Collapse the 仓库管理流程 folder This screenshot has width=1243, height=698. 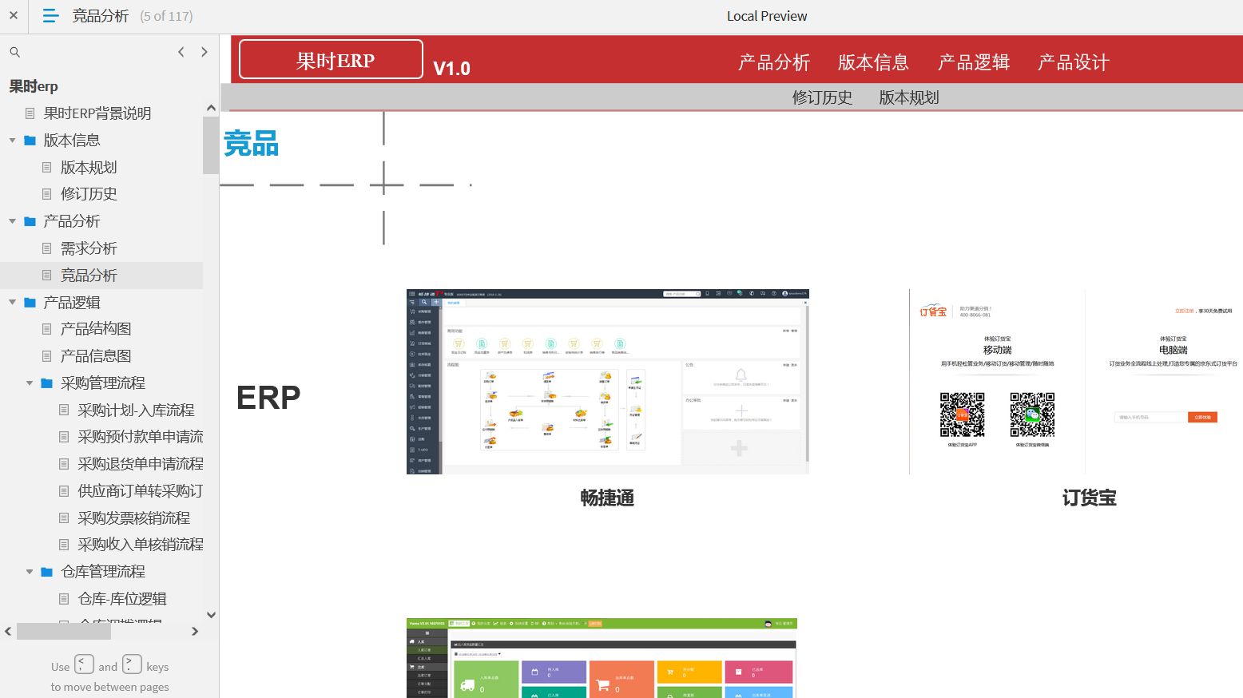tap(30, 572)
